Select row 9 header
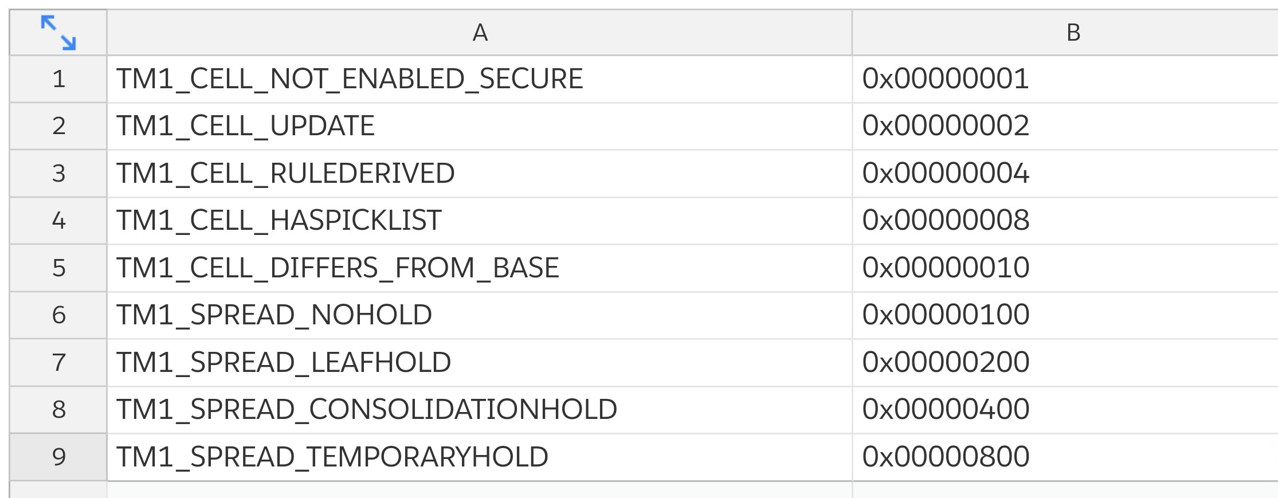 [58, 457]
